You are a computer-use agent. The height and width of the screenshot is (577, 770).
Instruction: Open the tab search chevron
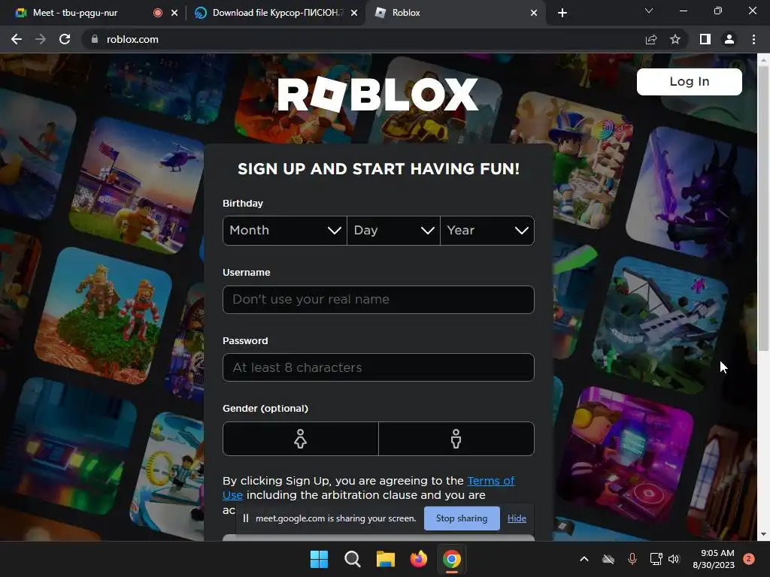point(649,11)
